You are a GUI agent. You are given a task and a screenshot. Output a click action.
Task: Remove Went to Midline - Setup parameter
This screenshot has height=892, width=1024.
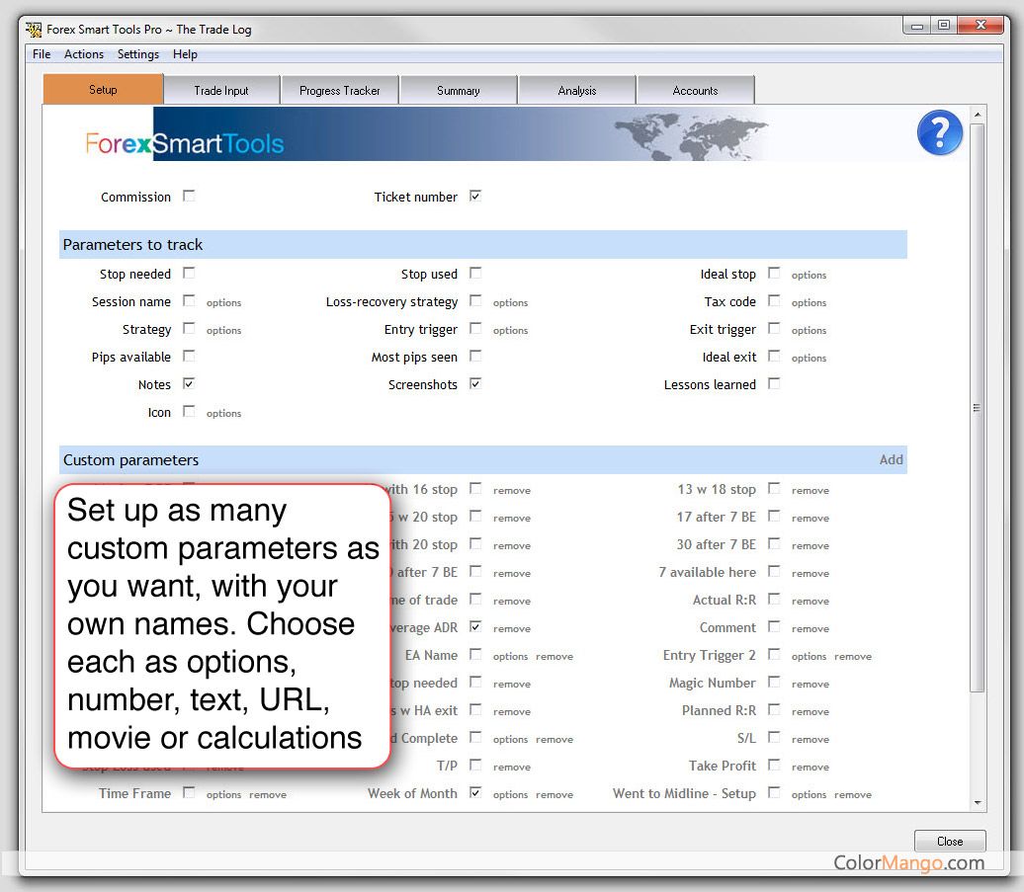tap(853, 795)
